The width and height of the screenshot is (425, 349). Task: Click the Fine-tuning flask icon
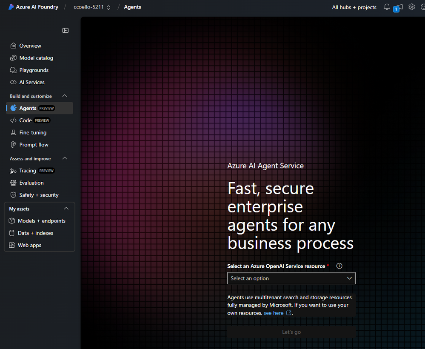[13, 132]
